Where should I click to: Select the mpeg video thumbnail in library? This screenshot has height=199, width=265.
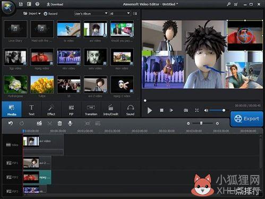point(42,57)
